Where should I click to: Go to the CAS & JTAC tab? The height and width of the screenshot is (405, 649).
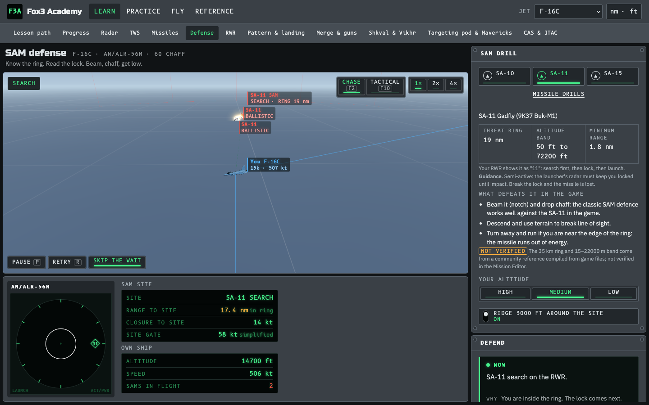pos(540,33)
